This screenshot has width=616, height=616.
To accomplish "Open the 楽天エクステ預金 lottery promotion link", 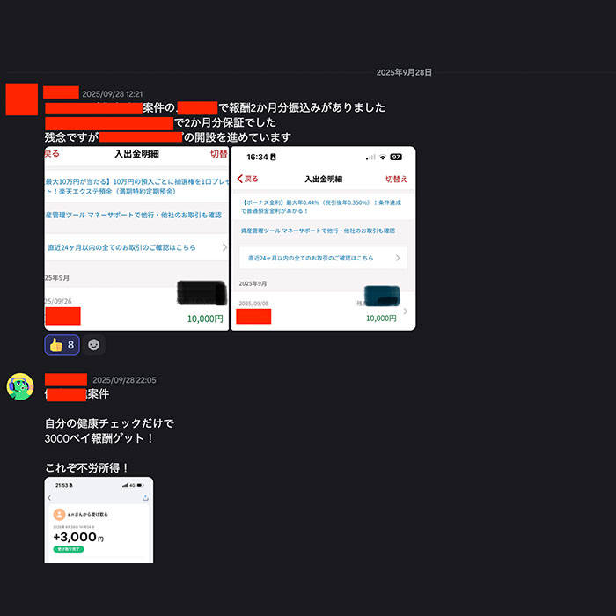I will pos(136,187).
